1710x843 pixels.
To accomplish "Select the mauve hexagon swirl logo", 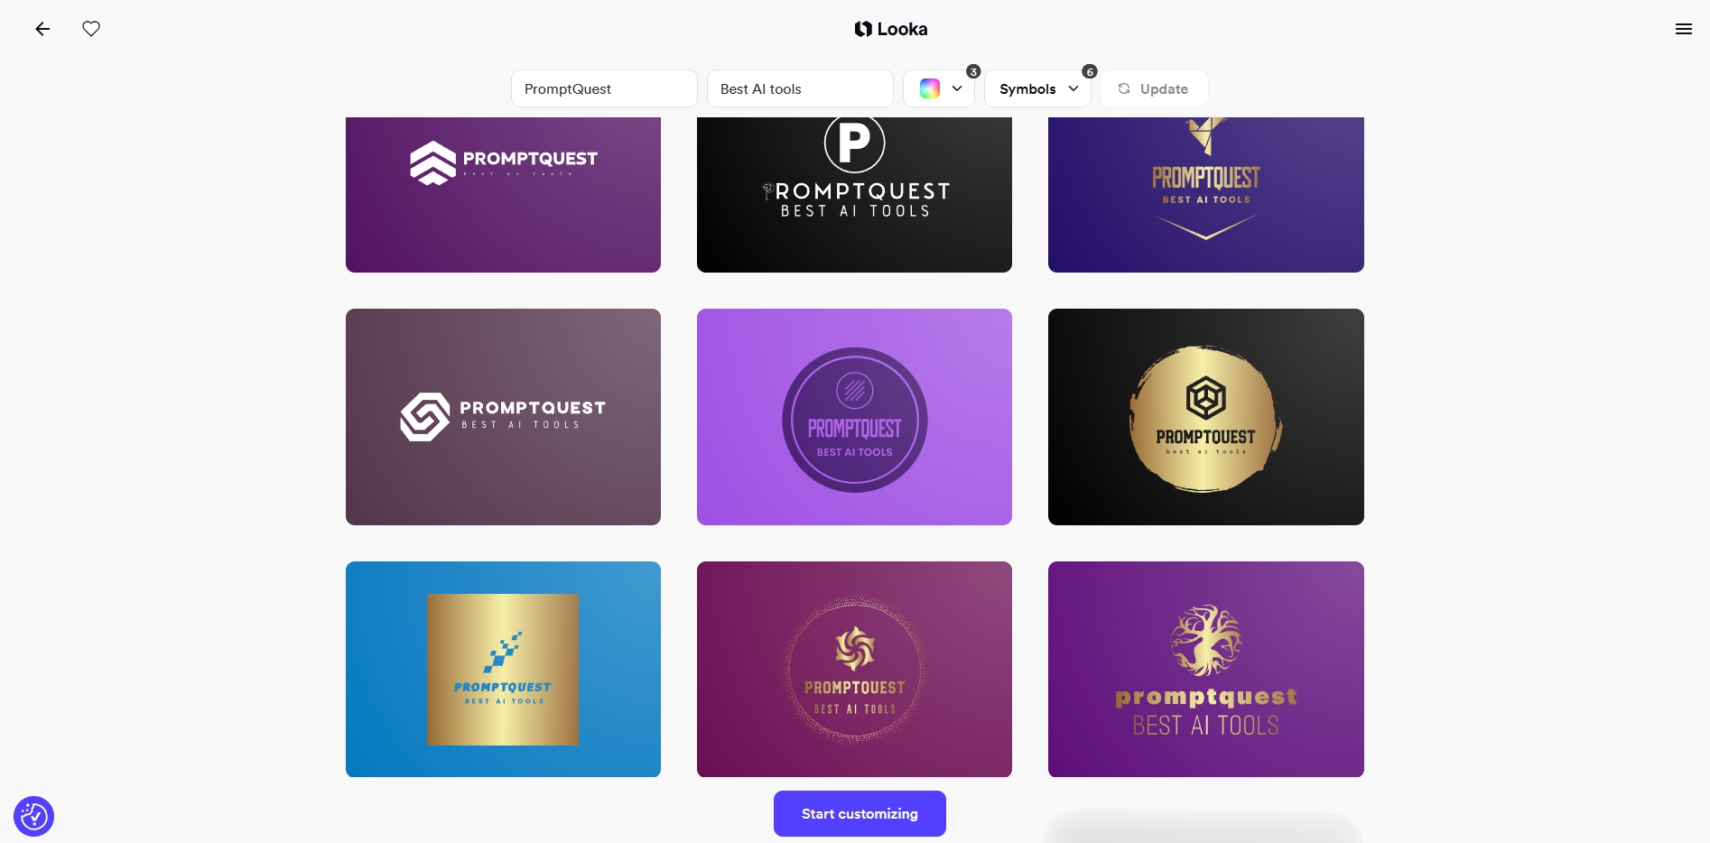I will point(503,417).
